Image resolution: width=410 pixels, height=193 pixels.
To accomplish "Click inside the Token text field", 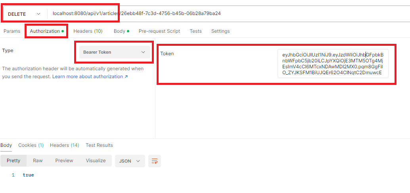I will [x=333, y=63].
